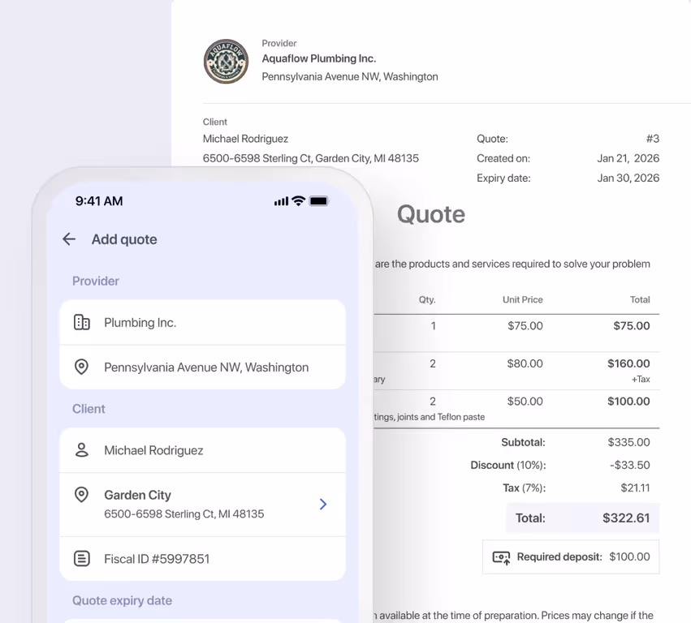Click the Quote expiry date label

(122, 600)
